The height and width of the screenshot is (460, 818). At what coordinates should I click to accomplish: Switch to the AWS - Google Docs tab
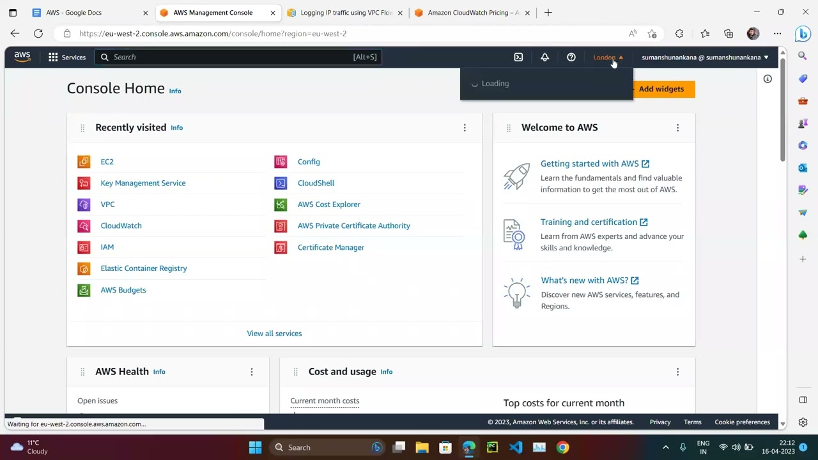tap(89, 12)
